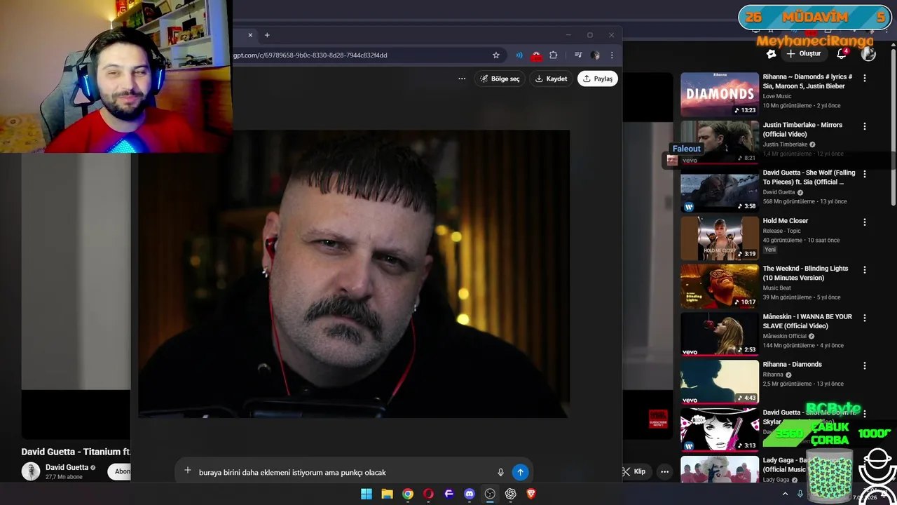This screenshot has height=505, width=897.
Task: Open the browser profile avatar
Action: click(x=595, y=55)
